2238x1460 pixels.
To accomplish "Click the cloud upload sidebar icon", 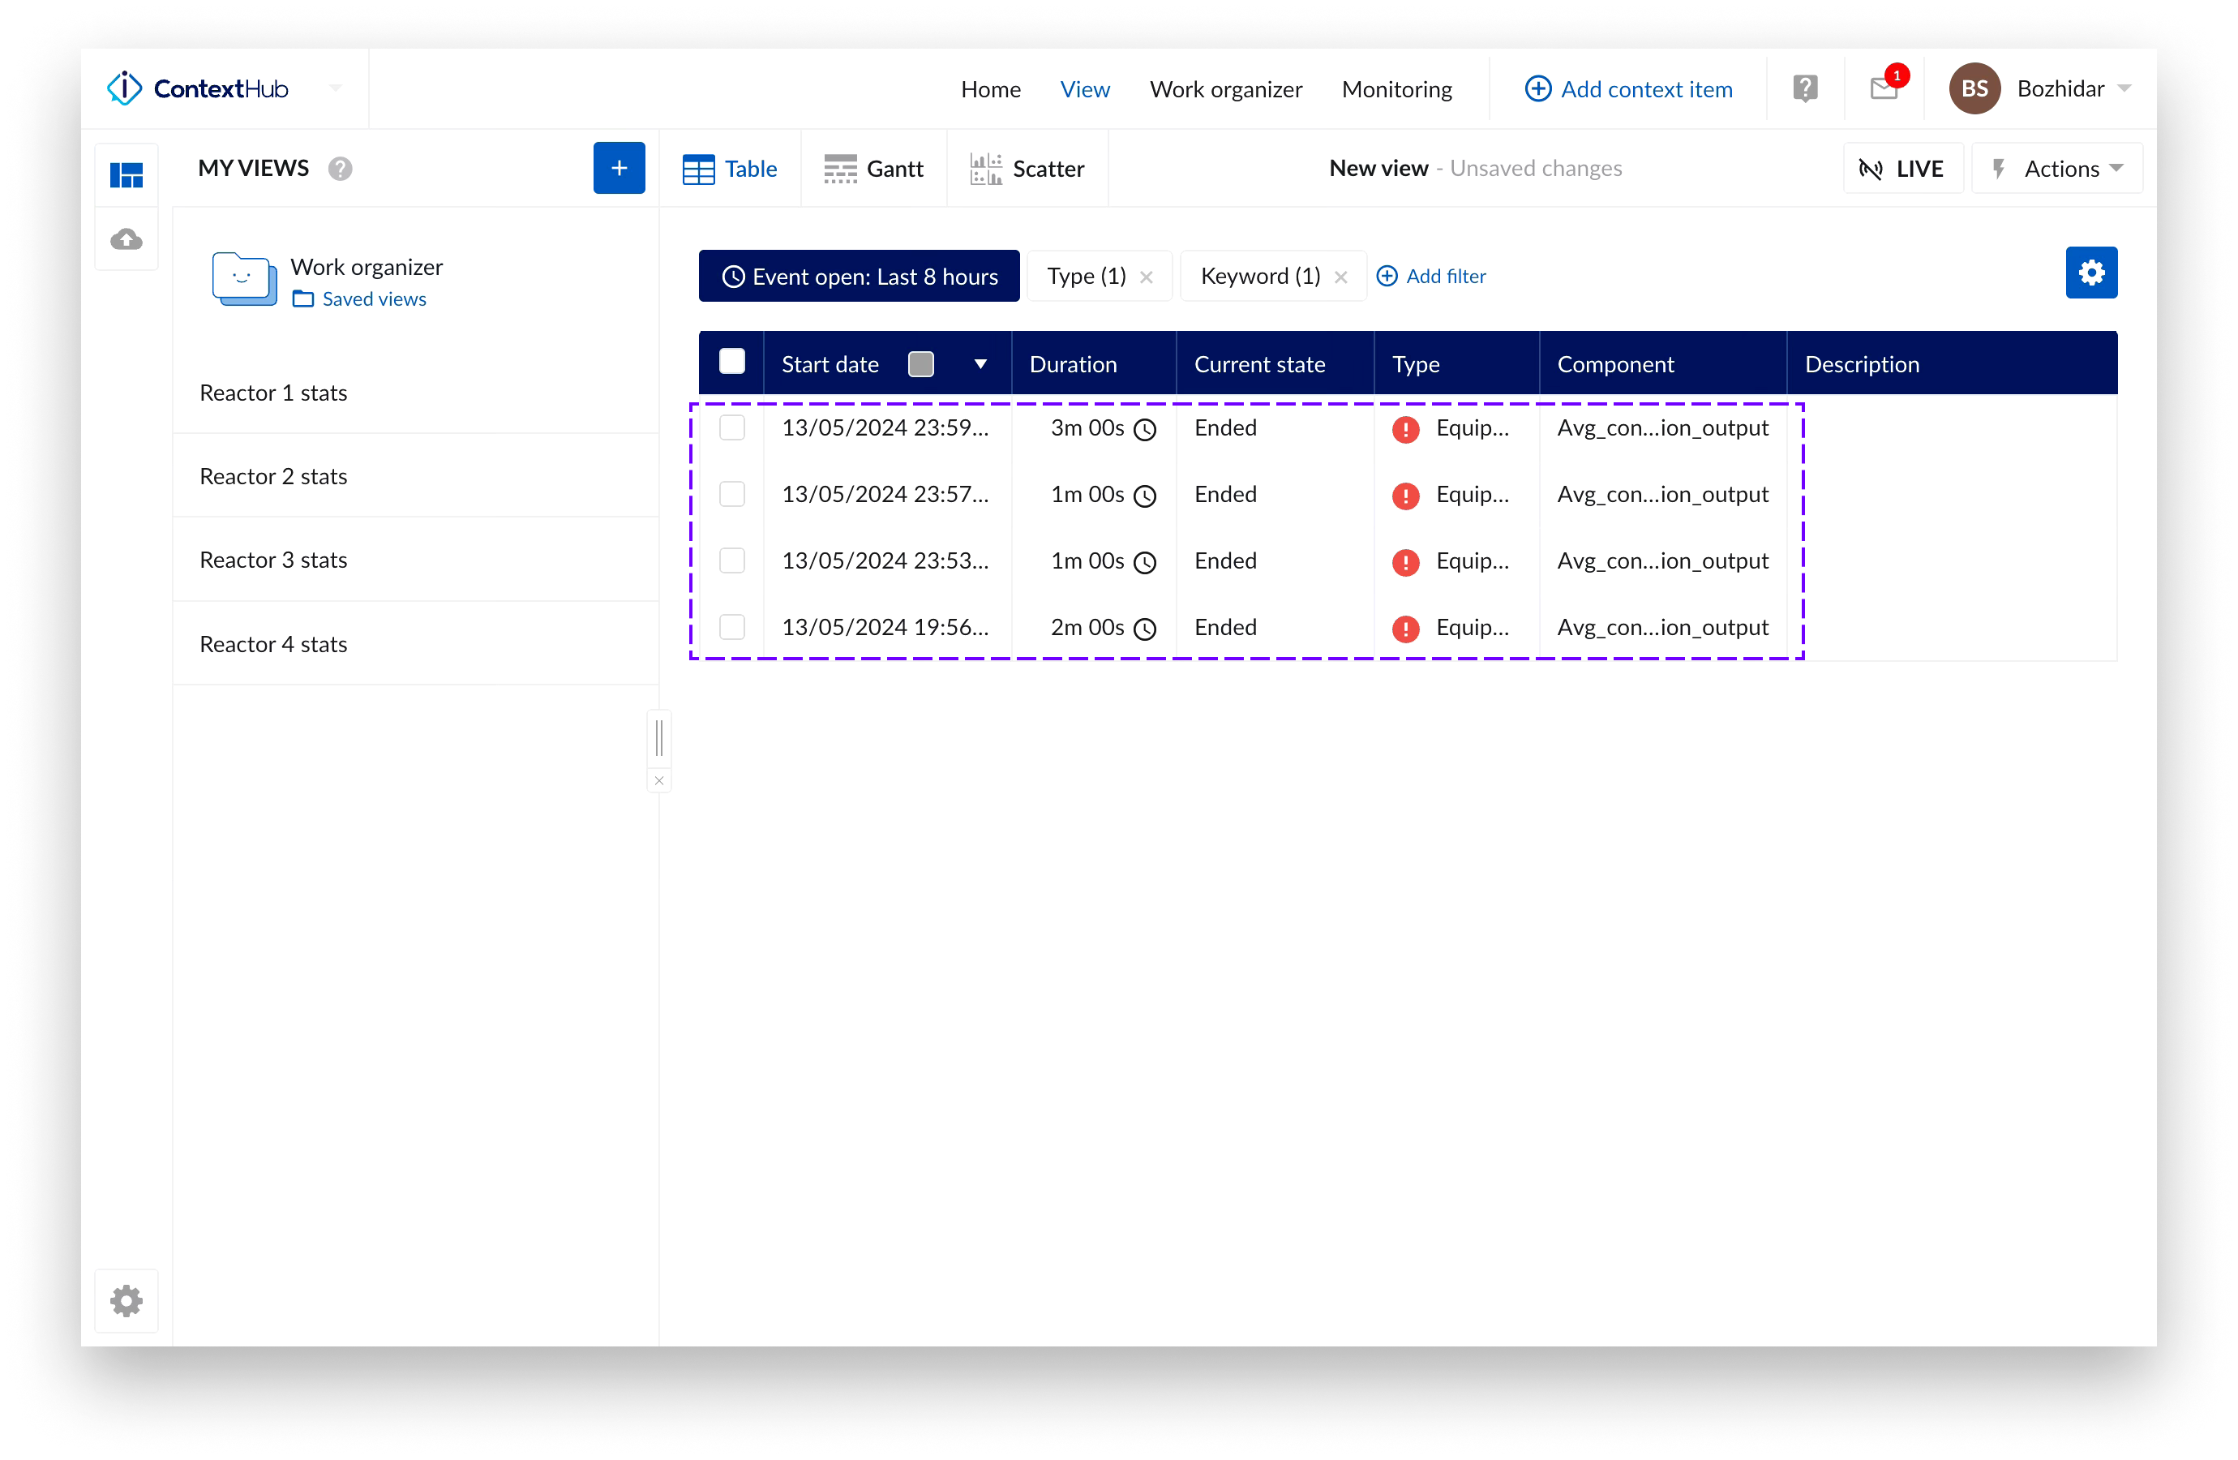I will (x=127, y=240).
